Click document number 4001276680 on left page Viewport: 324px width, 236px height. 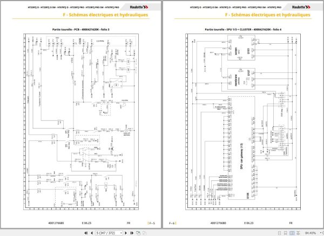pos(56,223)
